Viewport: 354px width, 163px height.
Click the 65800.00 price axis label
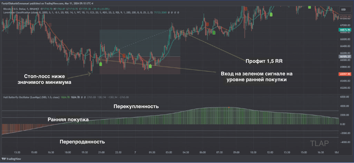(x=345, y=67)
